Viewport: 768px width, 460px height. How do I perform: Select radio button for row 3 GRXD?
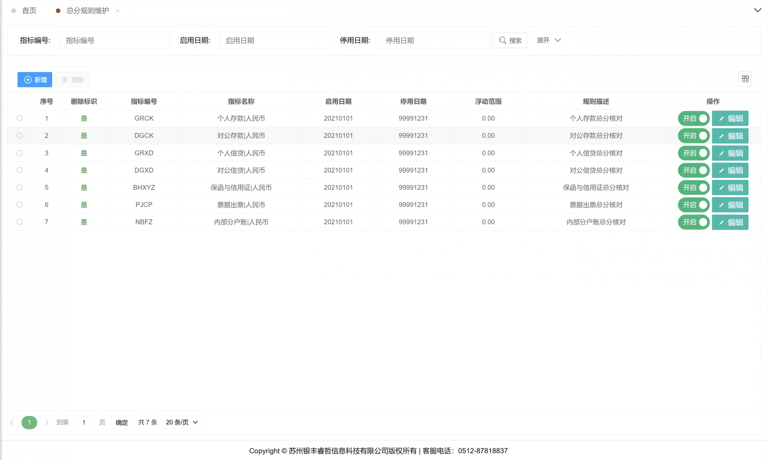[x=19, y=153]
